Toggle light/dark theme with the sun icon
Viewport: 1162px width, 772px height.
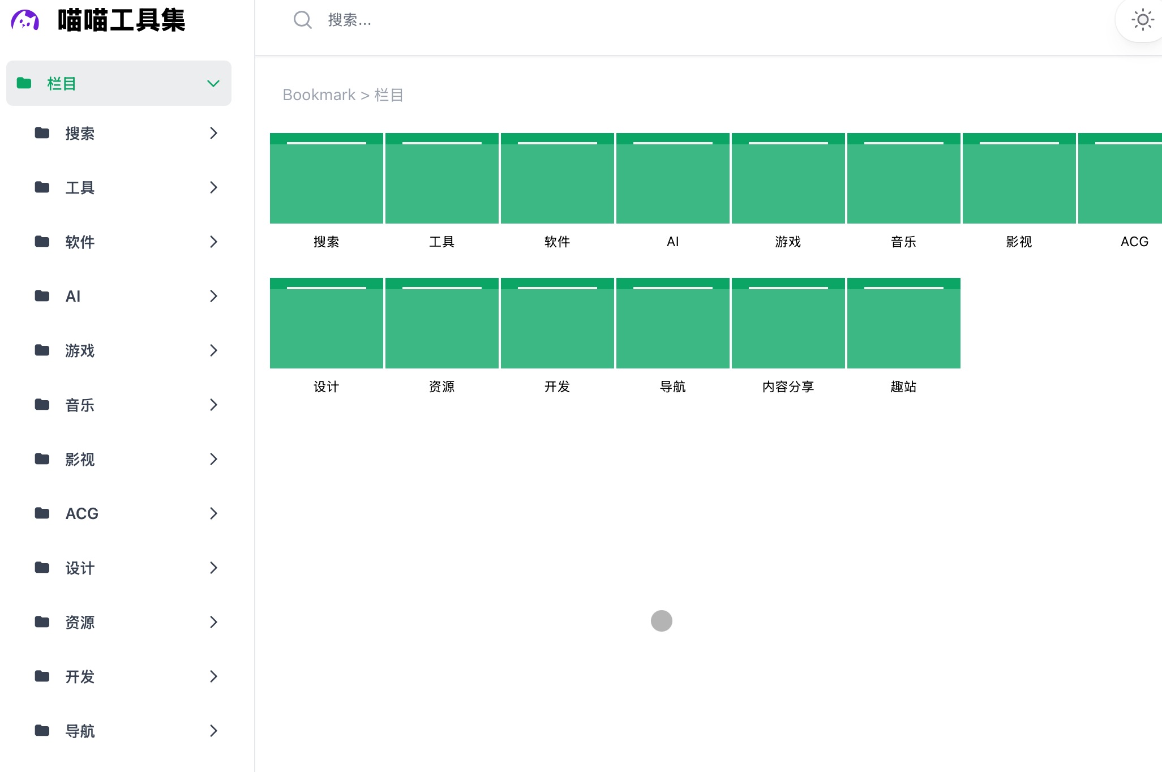(x=1143, y=20)
